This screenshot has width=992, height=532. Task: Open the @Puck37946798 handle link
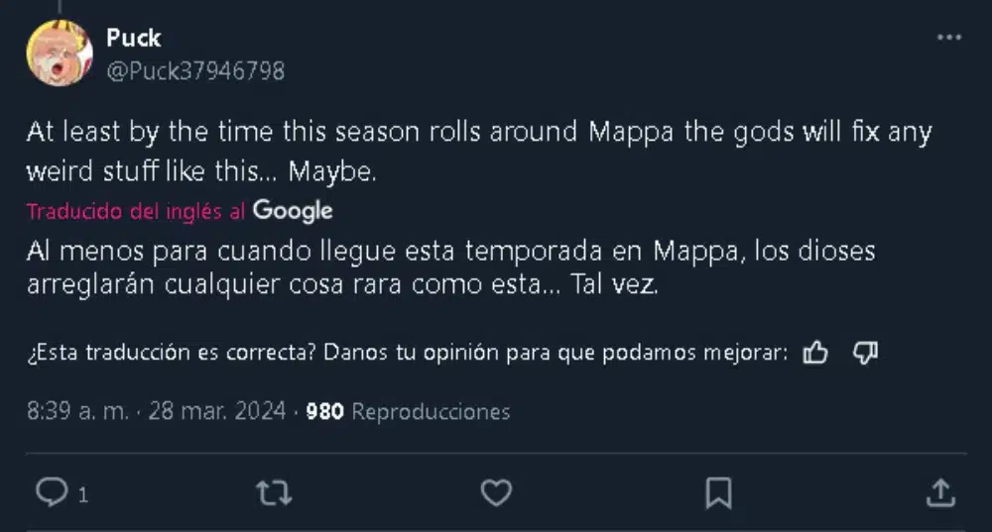point(195,70)
